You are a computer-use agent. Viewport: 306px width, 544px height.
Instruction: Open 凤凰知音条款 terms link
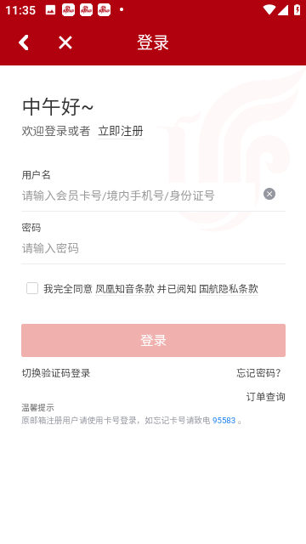coord(125,289)
